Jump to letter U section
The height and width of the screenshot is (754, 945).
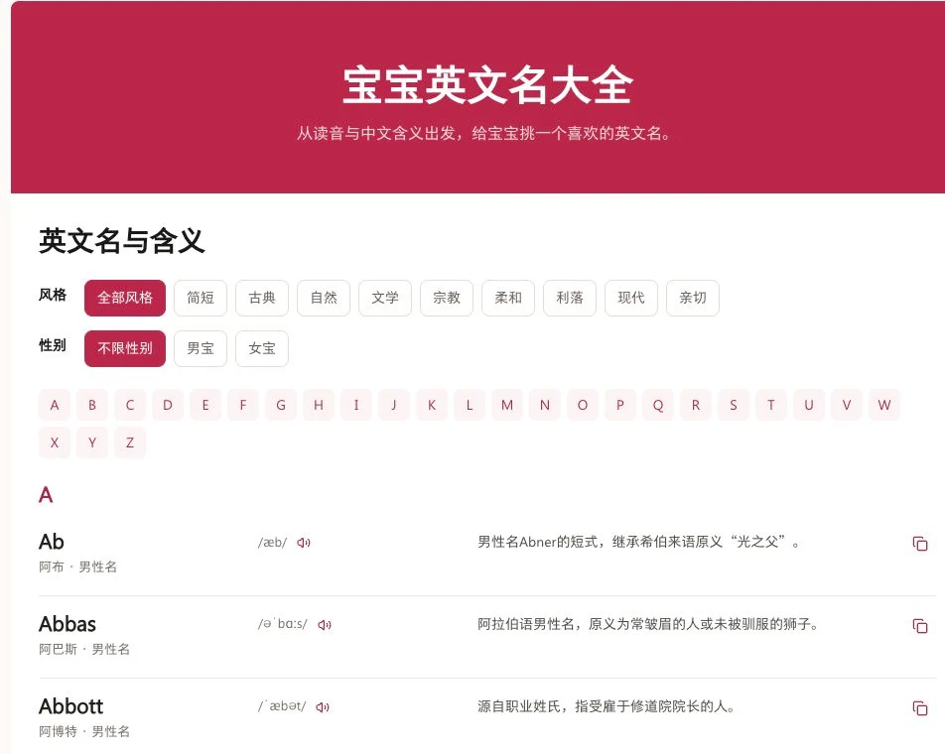tap(809, 405)
